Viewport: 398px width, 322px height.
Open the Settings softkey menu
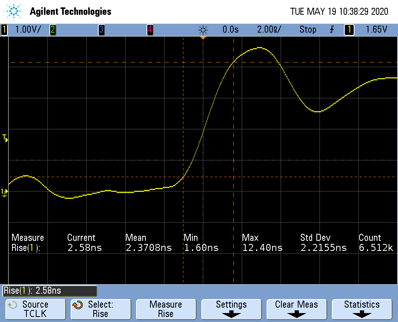231,309
